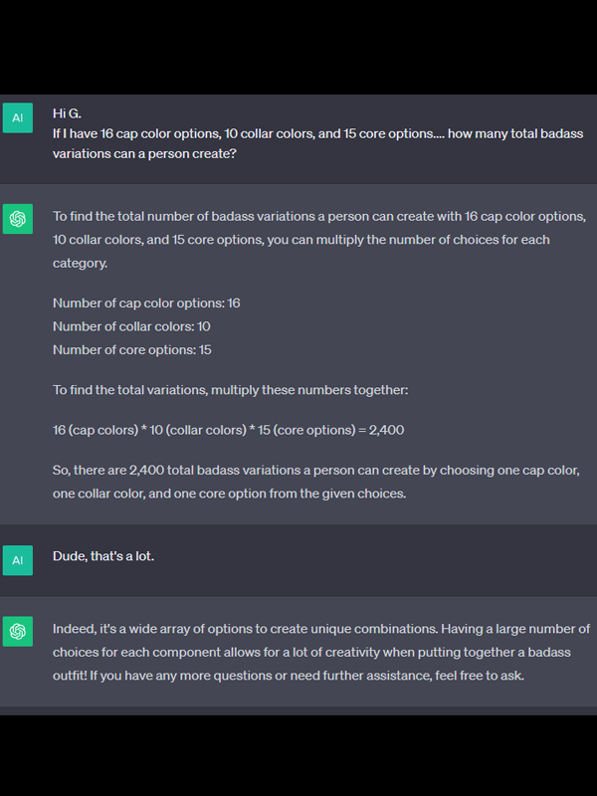Screen dimensions: 597x796
Task: Click the ChatGPT logo beside the "Indeed" reply
Action: point(18,631)
